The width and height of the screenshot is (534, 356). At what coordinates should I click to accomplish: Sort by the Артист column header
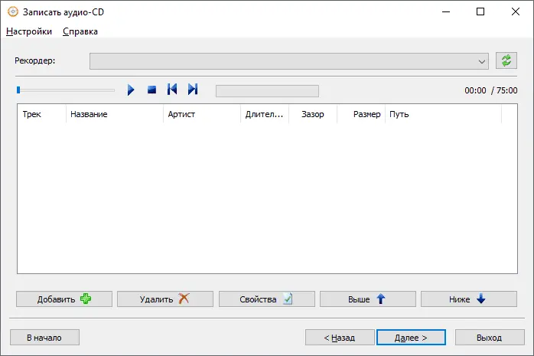[x=201, y=115]
